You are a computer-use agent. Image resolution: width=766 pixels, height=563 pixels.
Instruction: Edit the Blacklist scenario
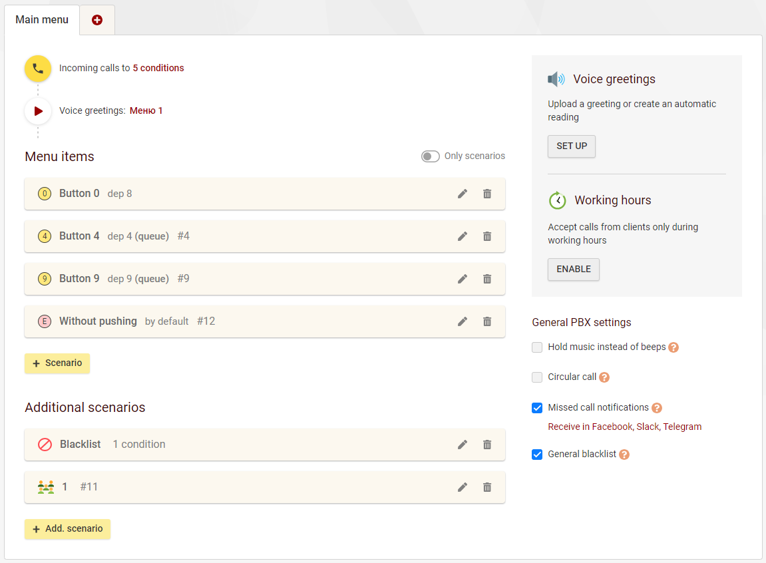point(463,445)
